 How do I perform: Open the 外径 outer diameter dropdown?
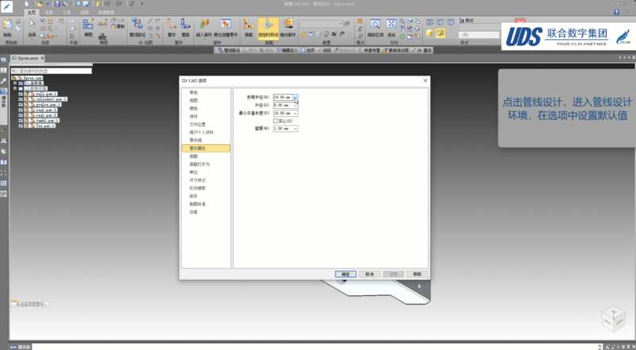pos(296,105)
